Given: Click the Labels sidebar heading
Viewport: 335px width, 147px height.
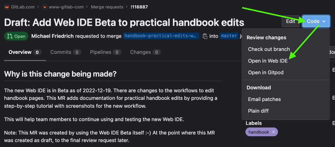Looking at the screenshot, I should 254,123.
